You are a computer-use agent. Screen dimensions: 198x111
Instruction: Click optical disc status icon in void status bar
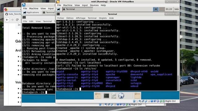click(x=137, y=101)
